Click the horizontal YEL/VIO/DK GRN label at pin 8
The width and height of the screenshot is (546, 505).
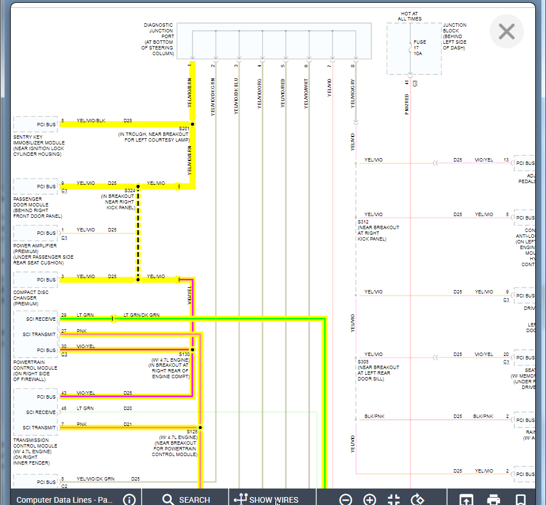pos(96,479)
